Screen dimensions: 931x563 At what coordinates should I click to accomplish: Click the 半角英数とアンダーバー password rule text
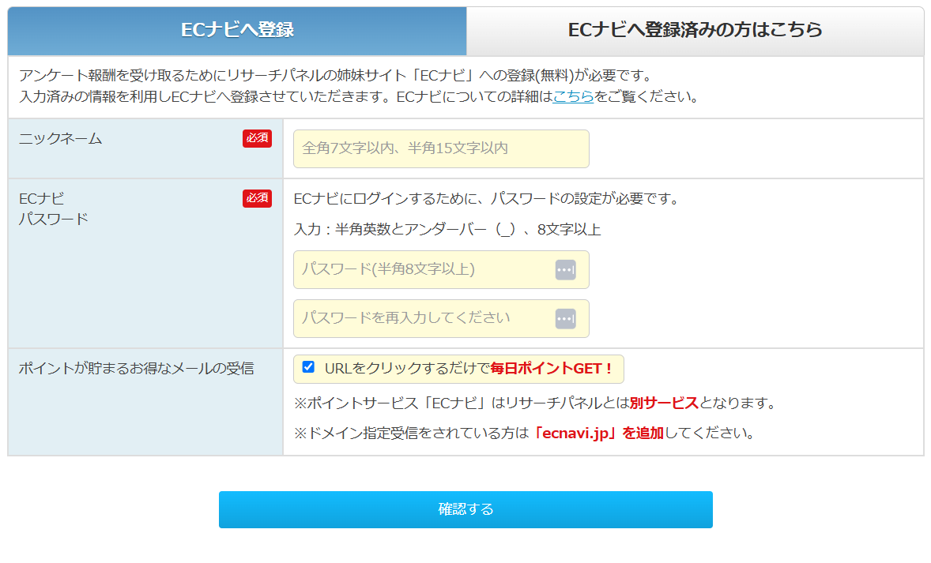(447, 230)
